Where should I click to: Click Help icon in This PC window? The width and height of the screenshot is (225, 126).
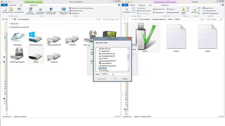coord(119,5)
